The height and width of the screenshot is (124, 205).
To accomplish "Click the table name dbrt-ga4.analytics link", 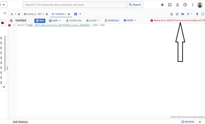I will click(x=62, y=25).
